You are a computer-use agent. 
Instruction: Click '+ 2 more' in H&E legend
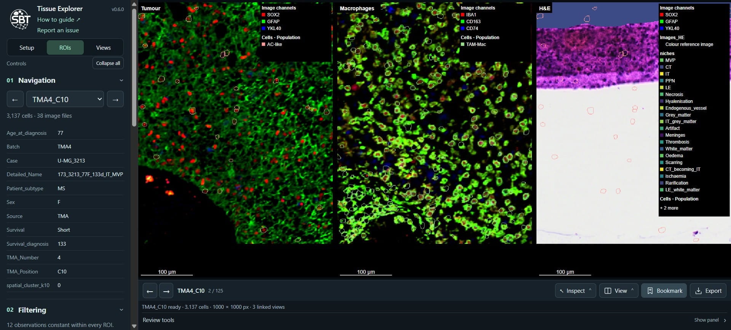click(x=669, y=208)
